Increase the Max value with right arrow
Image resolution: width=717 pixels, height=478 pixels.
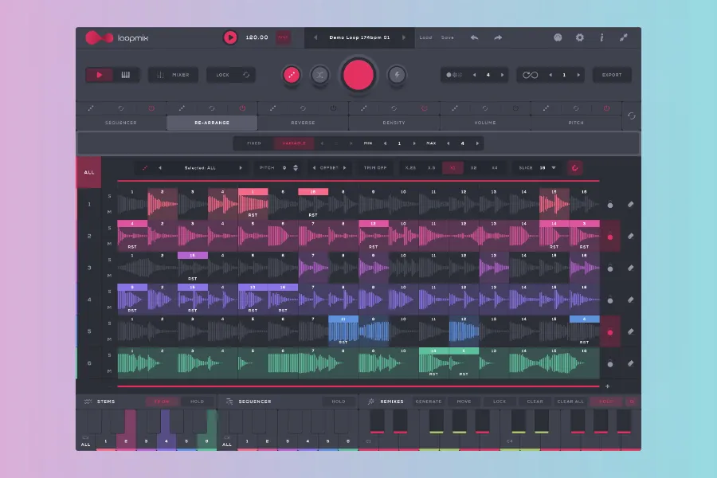tap(478, 143)
